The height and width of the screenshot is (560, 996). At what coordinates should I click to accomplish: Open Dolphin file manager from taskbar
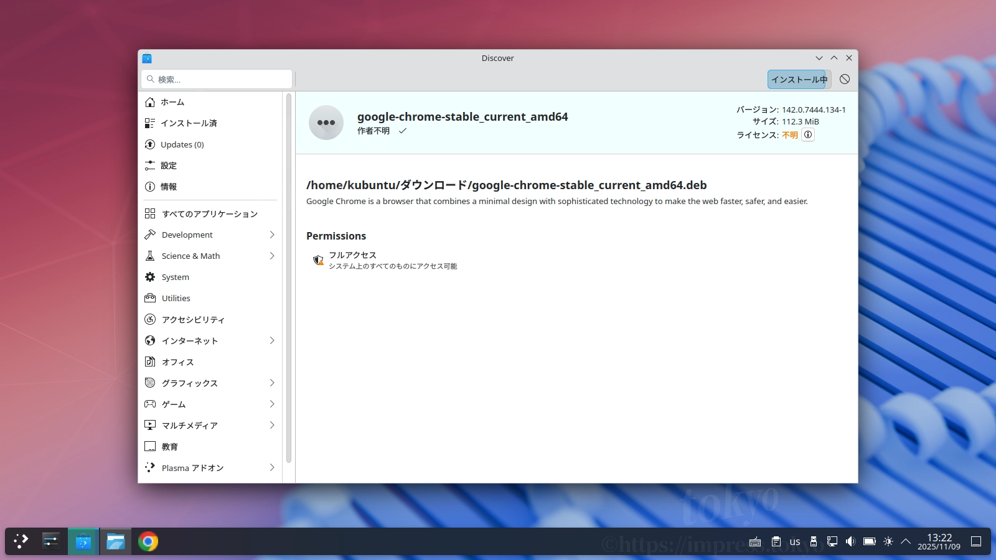coord(116,541)
